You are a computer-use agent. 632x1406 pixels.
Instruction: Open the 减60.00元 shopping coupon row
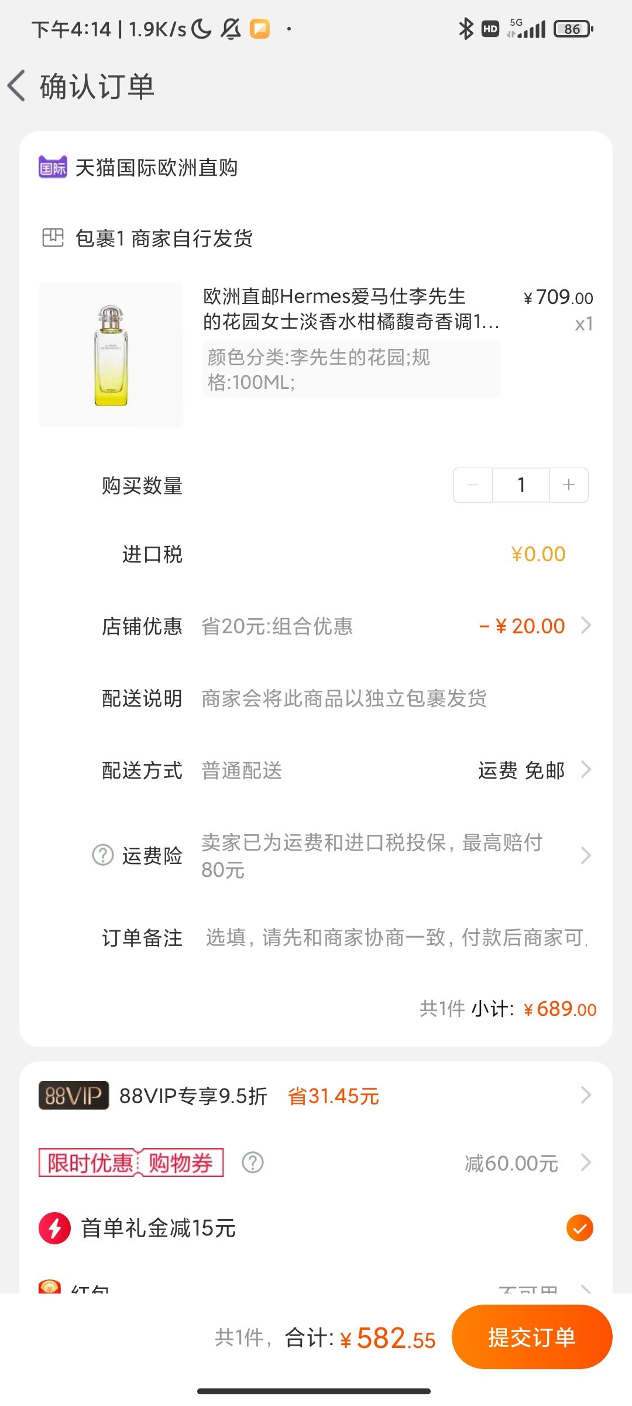click(316, 1162)
